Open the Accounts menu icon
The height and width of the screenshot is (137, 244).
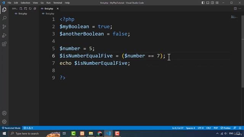4,113
